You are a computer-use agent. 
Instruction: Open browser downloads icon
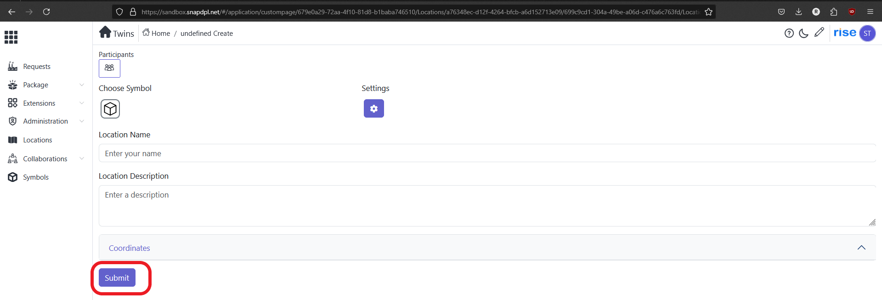(799, 11)
